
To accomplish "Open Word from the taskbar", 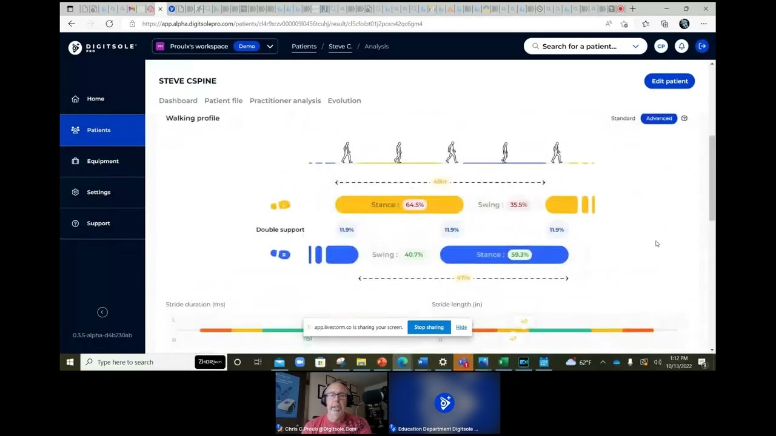I will pyautogui.click(x=423, y=362).
